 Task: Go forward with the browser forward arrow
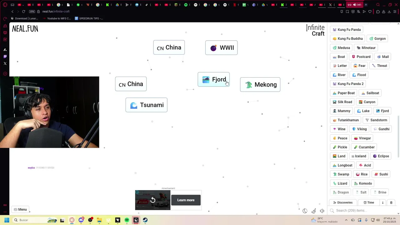coord(18,12)
